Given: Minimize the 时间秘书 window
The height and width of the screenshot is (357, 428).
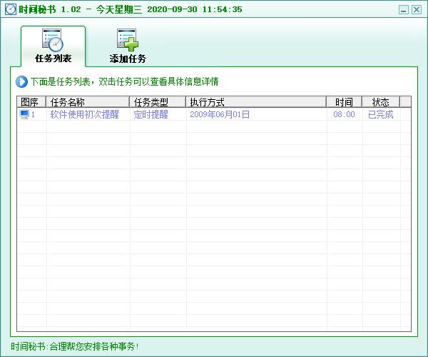Looking at the screenshot, I should (x=404, y=10).
